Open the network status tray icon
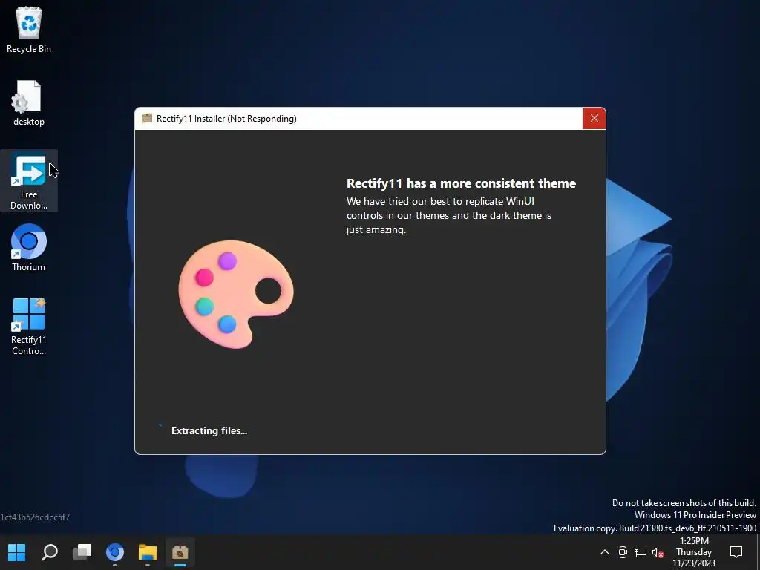This screenshot has width=760, height=570. tap(641, 552)
